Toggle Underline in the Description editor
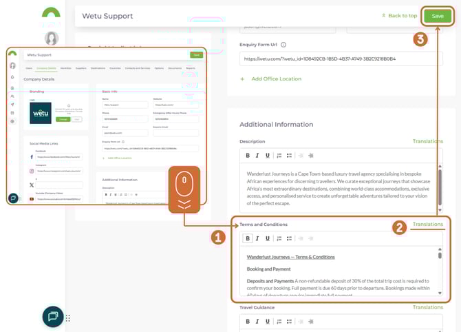The image size is (461, 332). click(267, 156)
